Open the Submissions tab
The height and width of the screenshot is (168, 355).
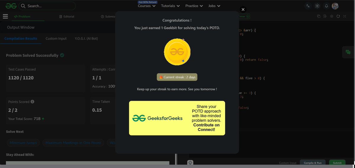[x=108, y=16]
